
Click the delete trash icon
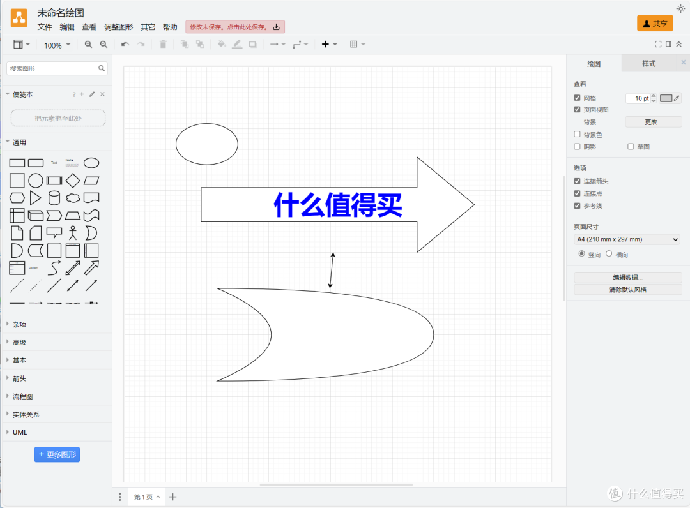(163, 45)
